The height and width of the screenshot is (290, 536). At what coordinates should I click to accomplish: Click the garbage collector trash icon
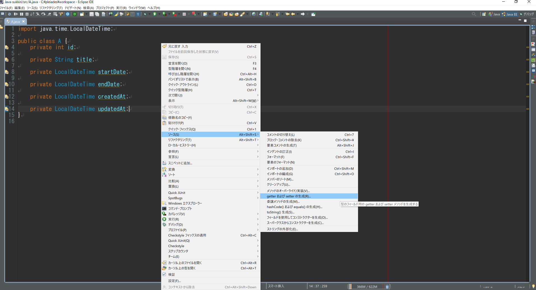coord(387,287)
